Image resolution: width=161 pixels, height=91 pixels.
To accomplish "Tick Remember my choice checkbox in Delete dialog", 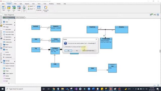I will 65,47.
